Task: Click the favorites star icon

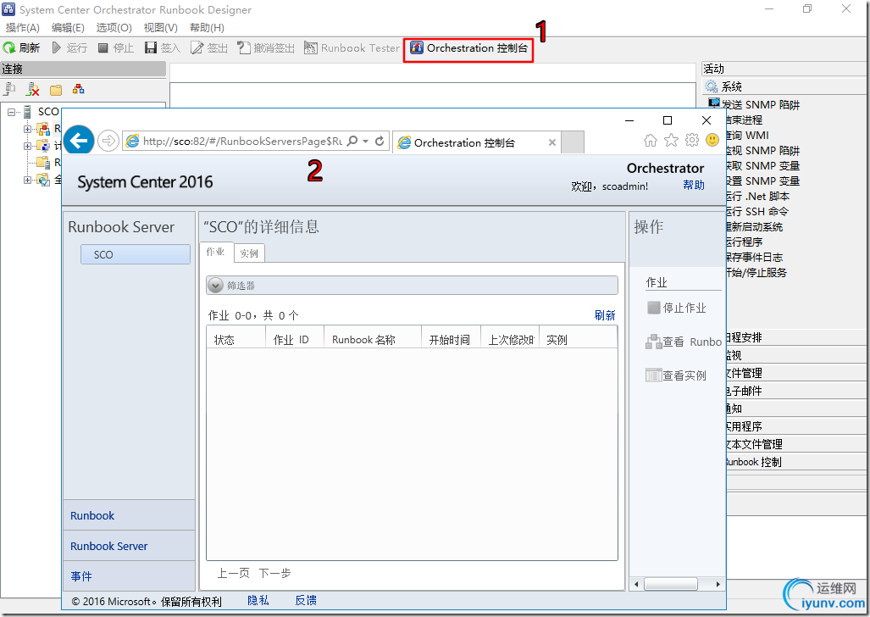Action: click(672, 141)
